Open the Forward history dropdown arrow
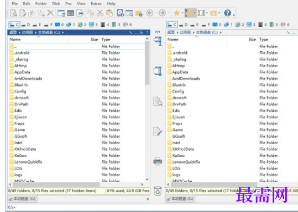The height and width of the screenshot is (212, 298). point(168,13)
